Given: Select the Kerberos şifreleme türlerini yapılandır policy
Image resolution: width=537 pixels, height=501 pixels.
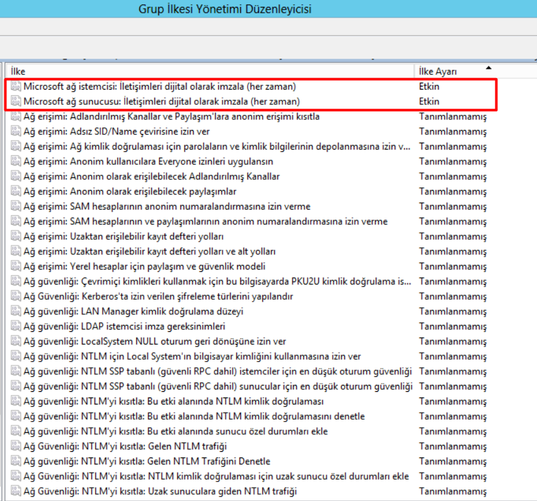Looking at the screenshot, I should [x=158, y=296].
